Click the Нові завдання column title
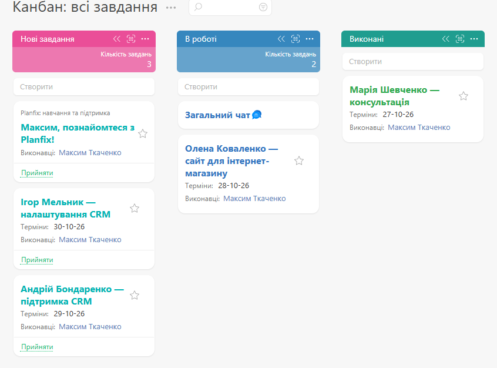Image resolution: width=497 pixels, height=368 pixels. 47,39
